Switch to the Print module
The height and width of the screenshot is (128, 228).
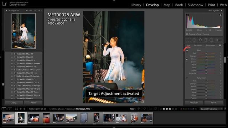coord(211,5)
